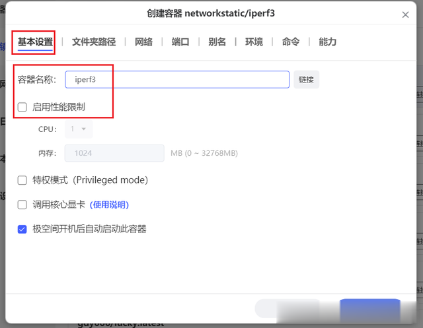Click the 容器名称 input field

click(177, 79)
